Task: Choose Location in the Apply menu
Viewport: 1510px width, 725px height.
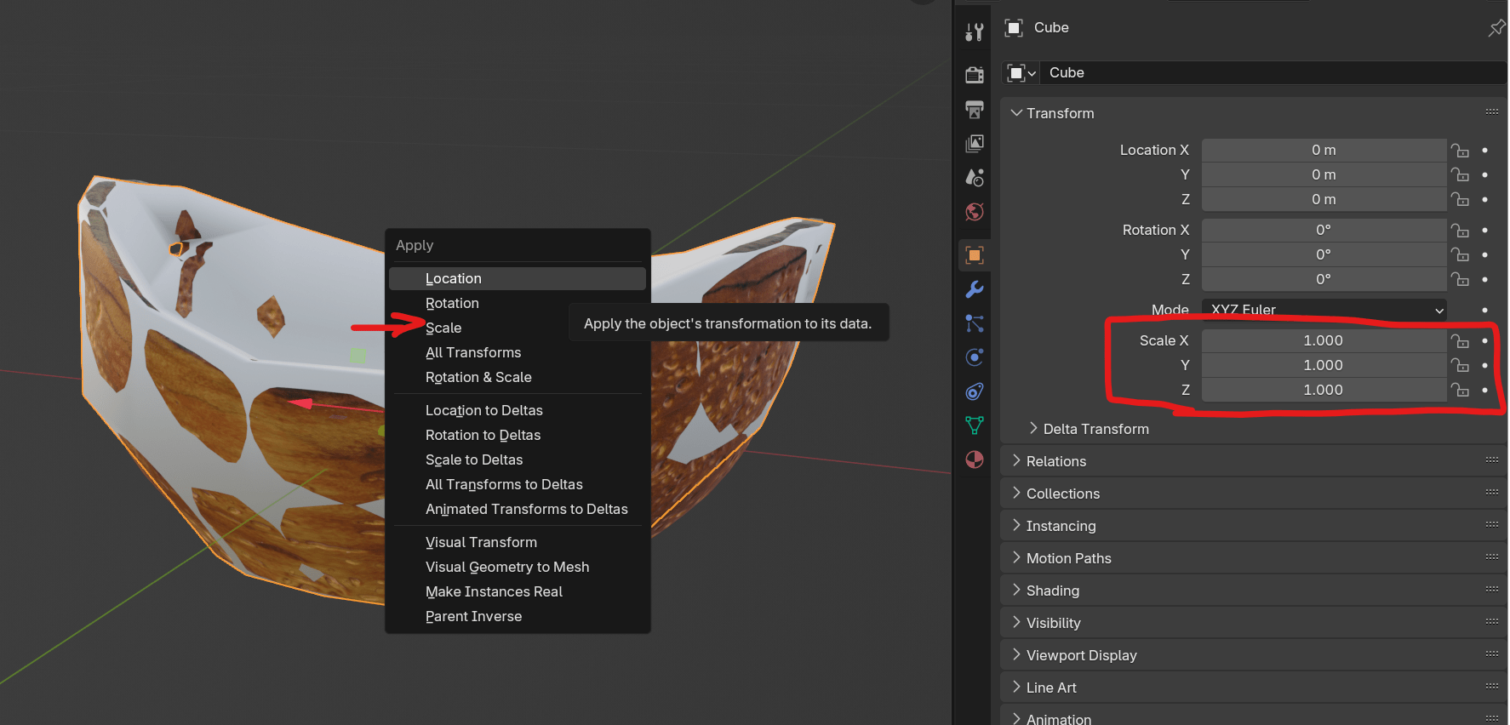Action: 517,278
